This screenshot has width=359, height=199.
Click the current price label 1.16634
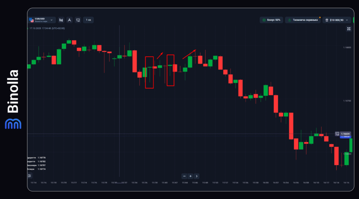pos(345,133)
